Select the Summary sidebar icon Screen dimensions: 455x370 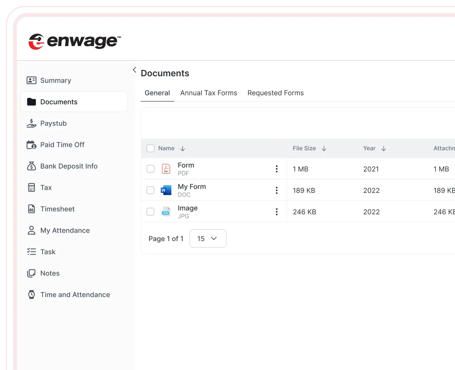(32, 80)
